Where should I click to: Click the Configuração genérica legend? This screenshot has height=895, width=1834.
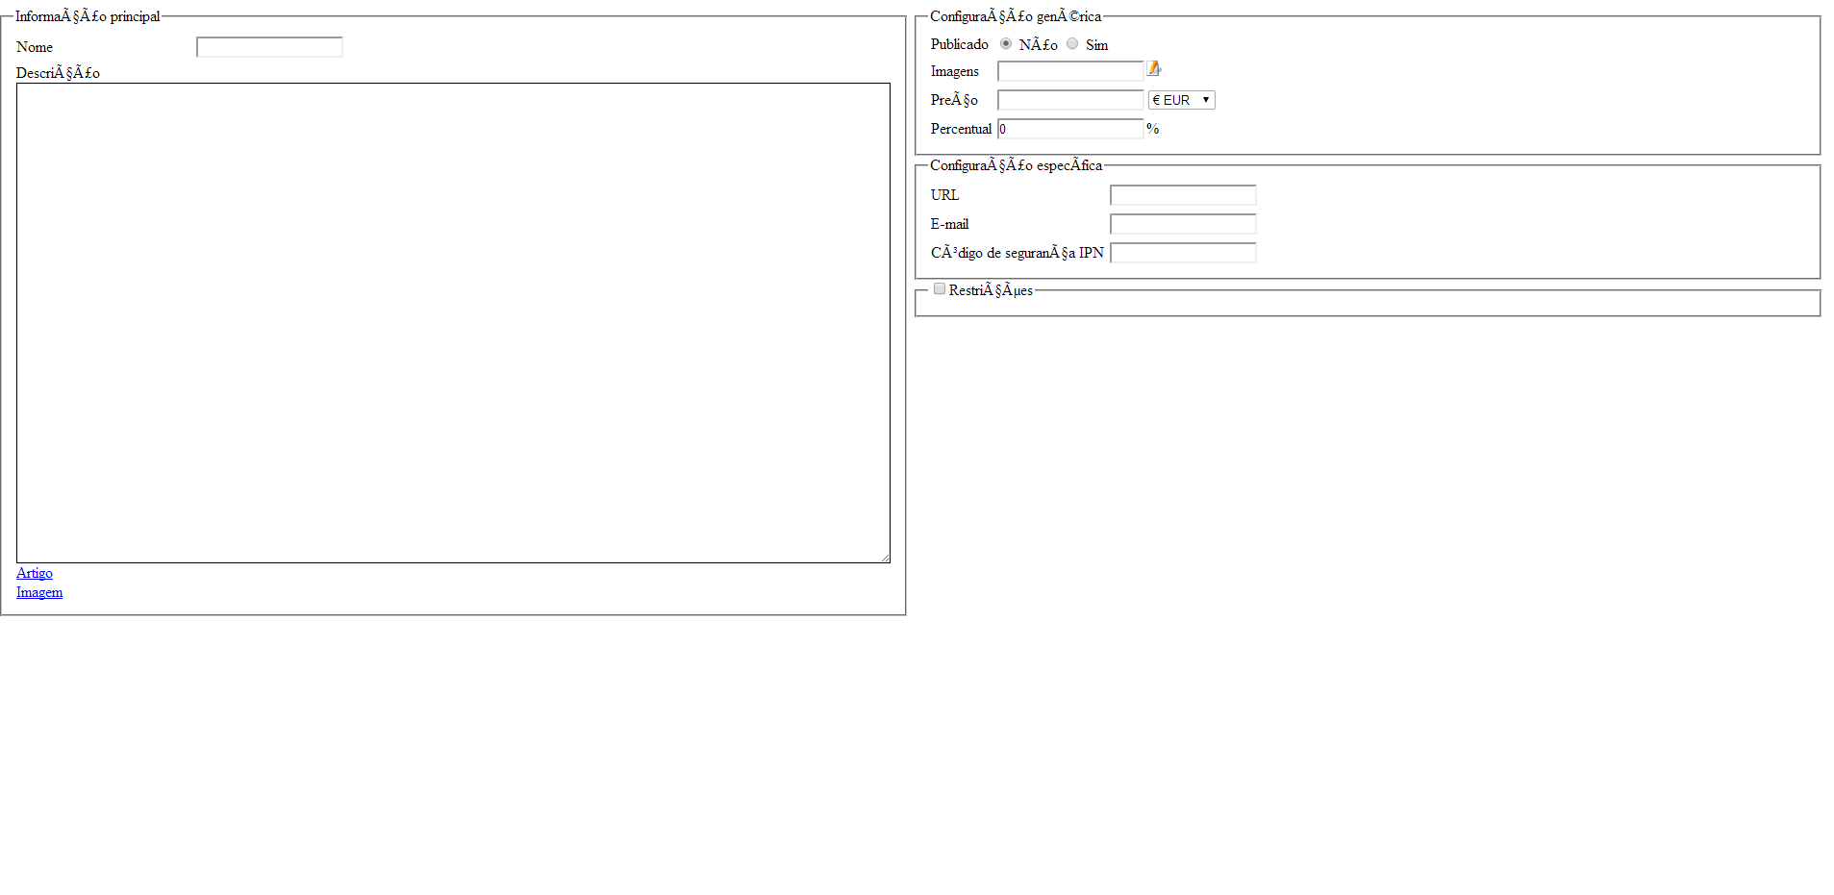click(1016, 16)
